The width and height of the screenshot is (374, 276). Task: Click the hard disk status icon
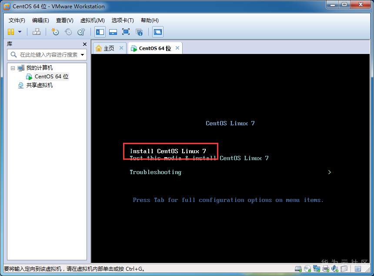tap(298, 269)
